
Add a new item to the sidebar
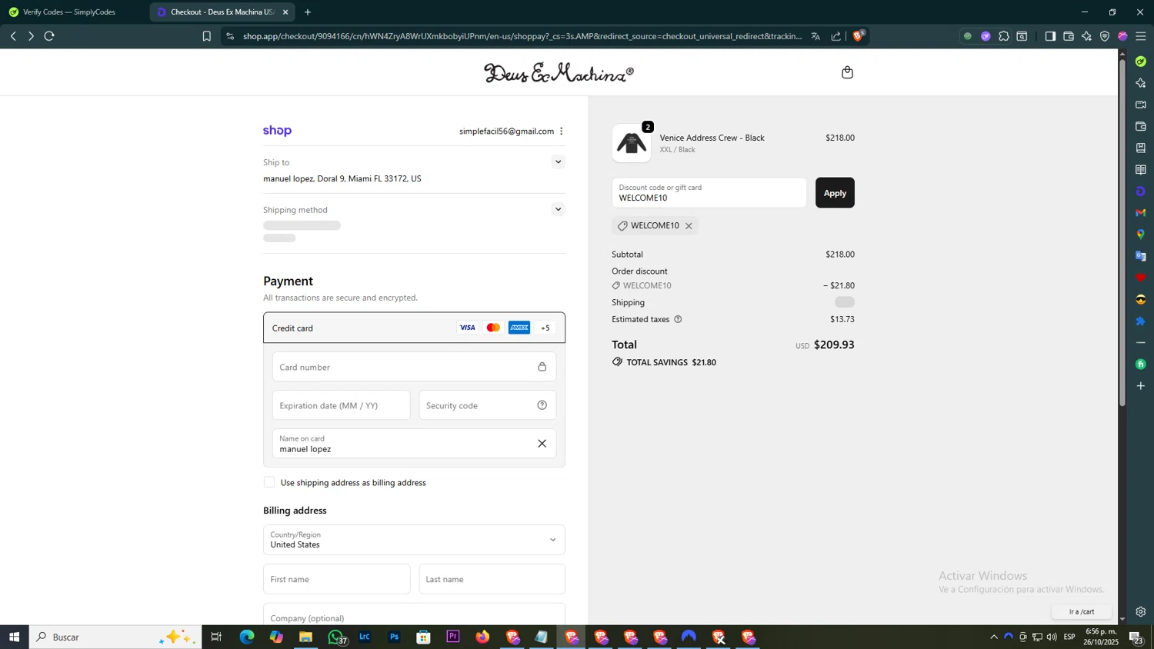click(1141, 386)
